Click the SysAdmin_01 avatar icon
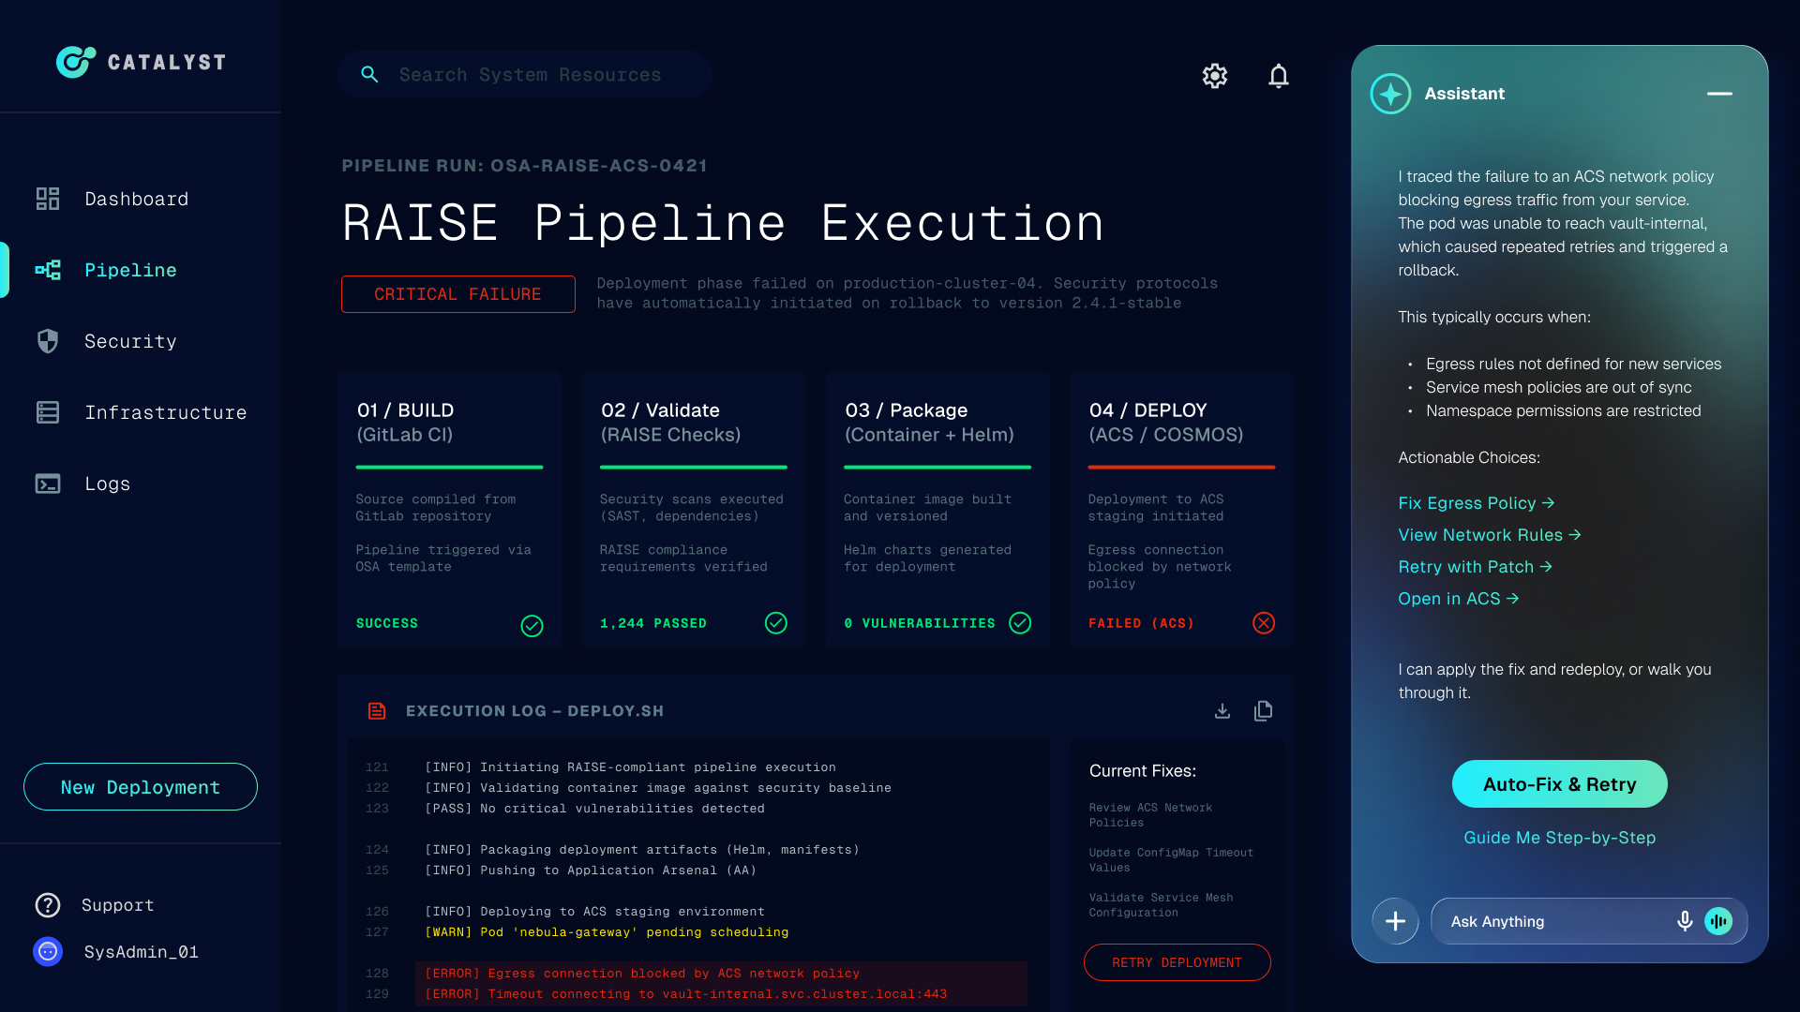 tap(48, 952)
